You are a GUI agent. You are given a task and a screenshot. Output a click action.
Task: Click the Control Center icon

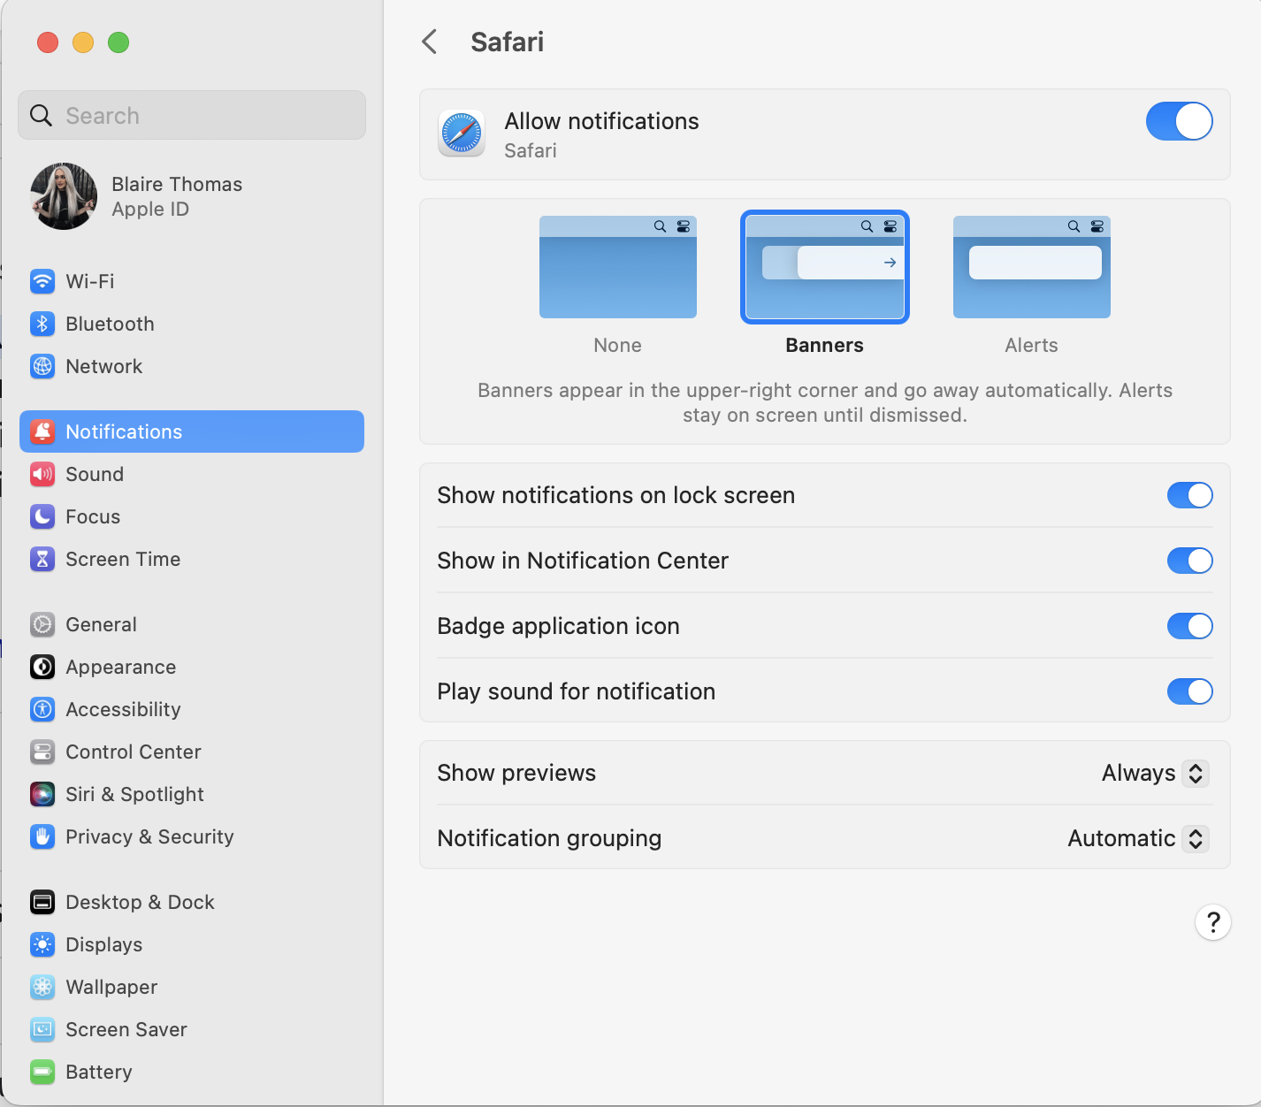[42, 752]
